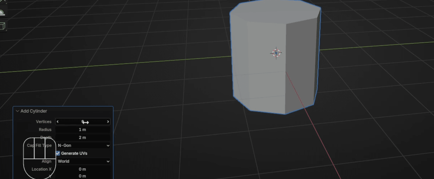Viewport: 434px width, 179px height.
Task: Open the Cap Fill Type N-Gon dropdown
Action: click(x=83, y=146)
